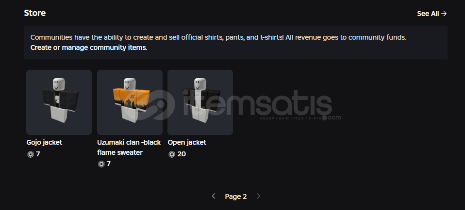Go to the previous store page chevron
Image resolution: width=465 pixels, height=210 pixels.
tap(214, 196)
